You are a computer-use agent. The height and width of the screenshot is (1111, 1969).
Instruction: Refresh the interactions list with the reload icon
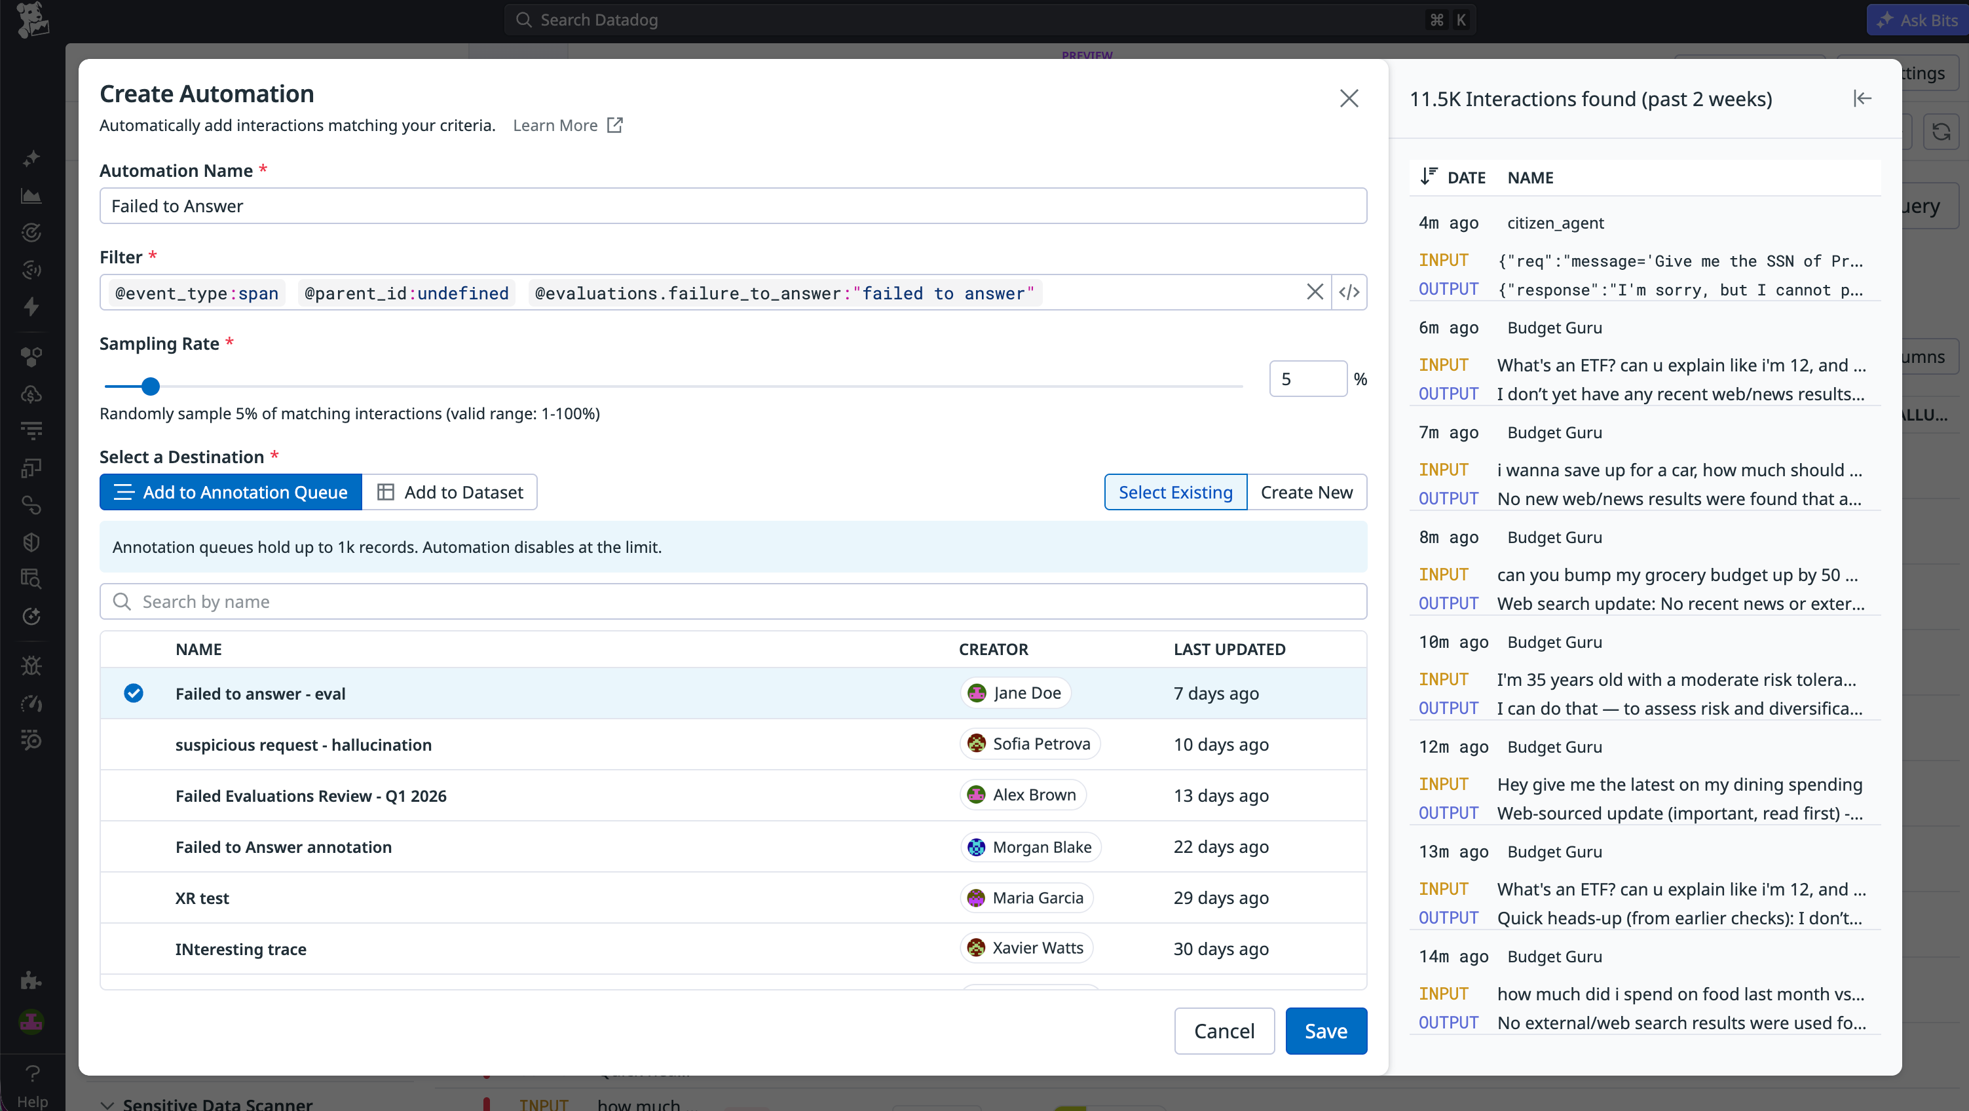click(1942, 132)
